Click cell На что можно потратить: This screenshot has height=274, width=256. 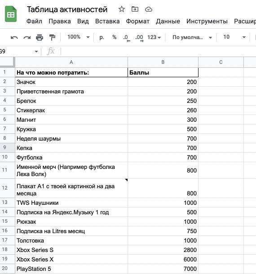pos(71,72)
